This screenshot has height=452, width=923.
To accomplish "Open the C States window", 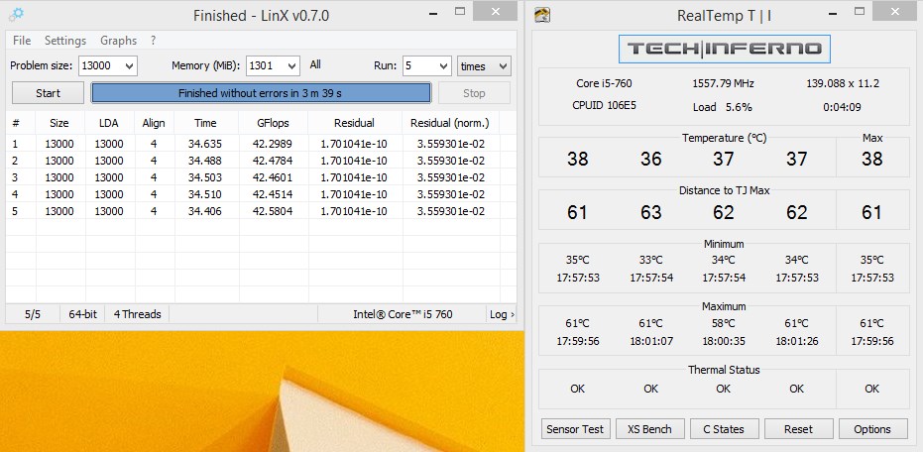I will (x=724, y=429).
